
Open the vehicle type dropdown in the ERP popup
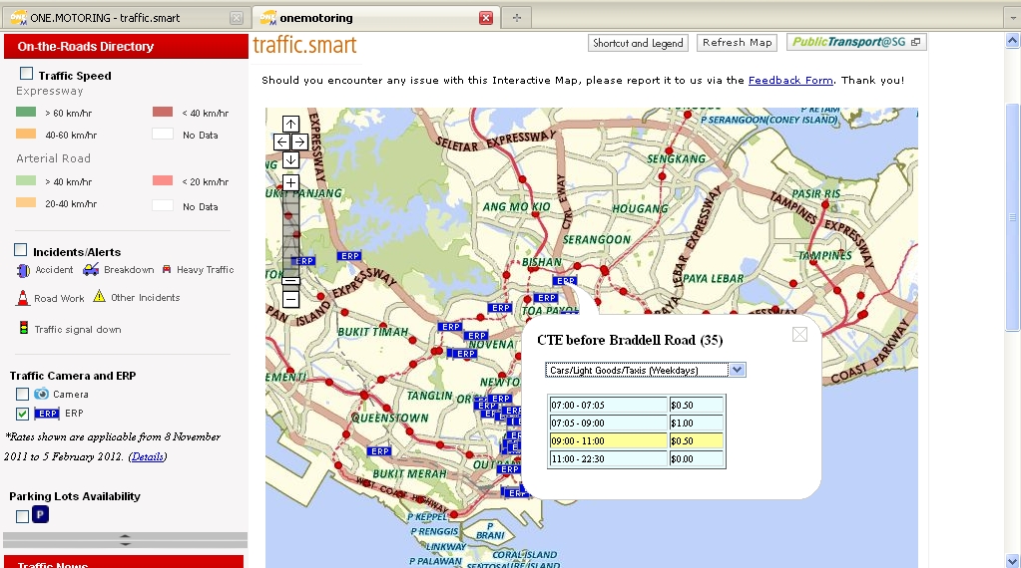645,370
